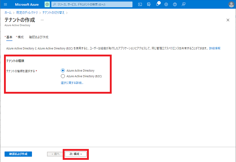236x162 pixels.
Task: Open the ellipsis menu beside テナントの作成
Action: pos(42,20)
